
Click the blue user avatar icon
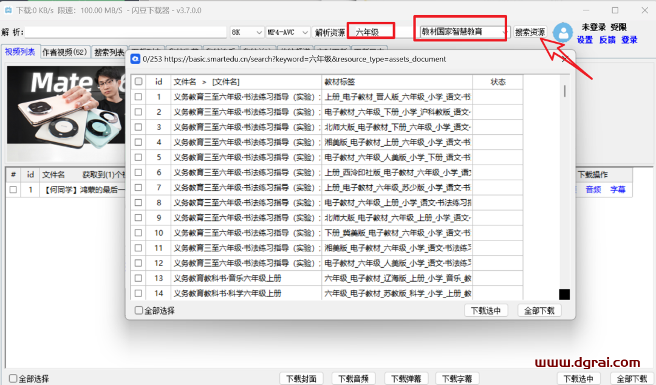click(x=563, y=33)
